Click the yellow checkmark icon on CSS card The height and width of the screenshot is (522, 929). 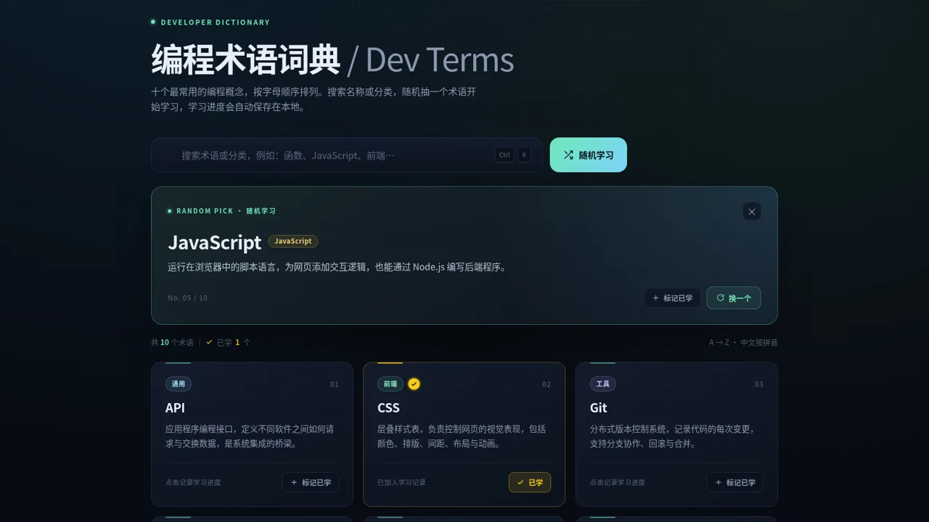pos(414,384)
